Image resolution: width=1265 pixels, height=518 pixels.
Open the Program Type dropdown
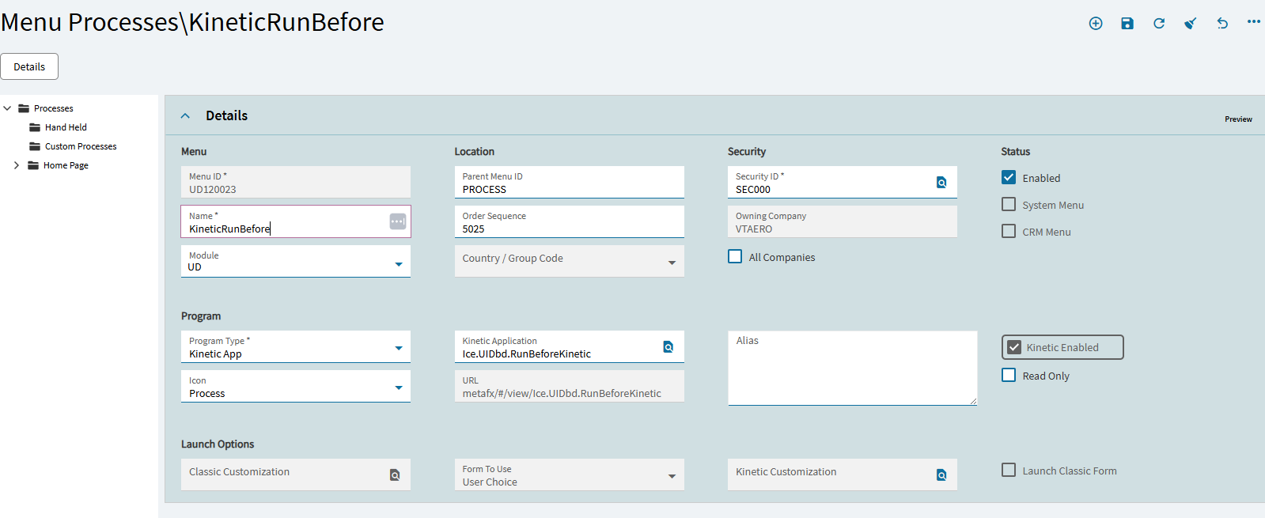(399, 348)
